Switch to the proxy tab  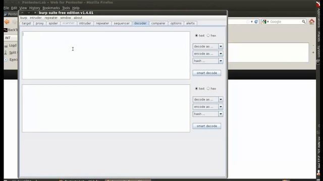click(x=39, y=23)
